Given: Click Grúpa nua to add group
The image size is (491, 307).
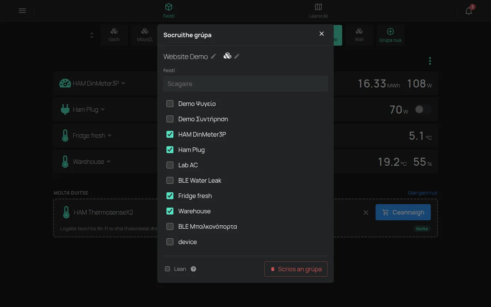Looking at the screenshot, I should pyautogui.click(x=390, y=35).
